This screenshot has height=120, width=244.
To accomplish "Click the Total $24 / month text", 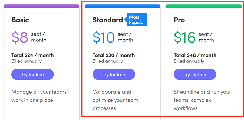I will click(32, 55).
